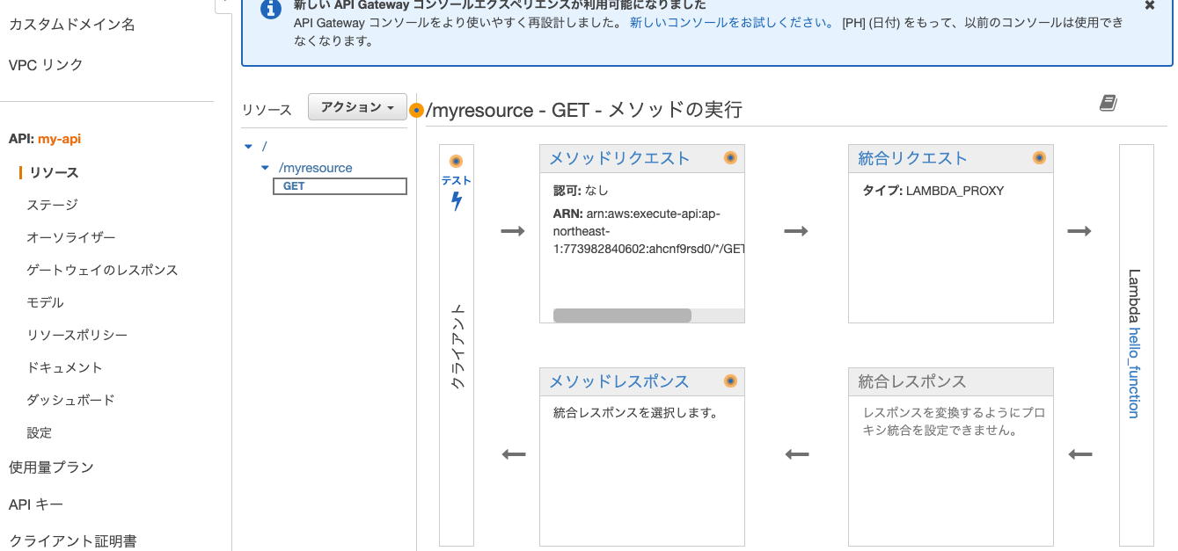Open the new console trial link
Image resolution: width=1178 pixels, height=551 pixels.
tap(732, 23)
